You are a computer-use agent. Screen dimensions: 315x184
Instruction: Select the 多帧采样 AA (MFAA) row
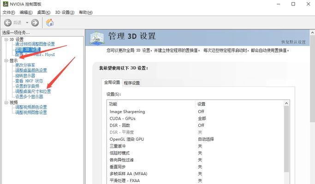[x=195, y=174]
